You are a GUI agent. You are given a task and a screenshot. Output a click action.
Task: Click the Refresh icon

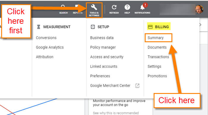[x=114, y=7]
